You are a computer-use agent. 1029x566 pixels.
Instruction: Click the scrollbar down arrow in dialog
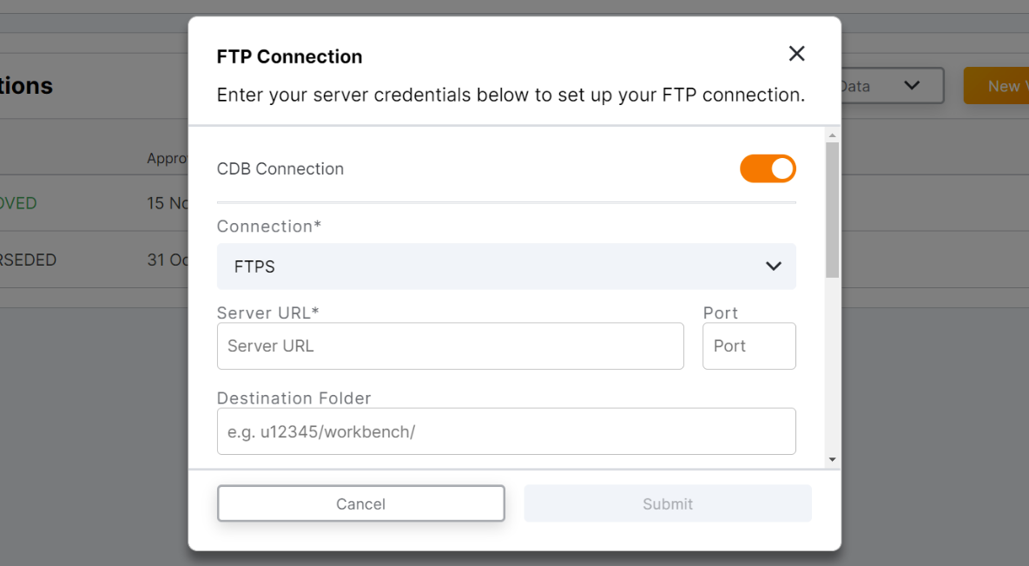tap(833, 459)
